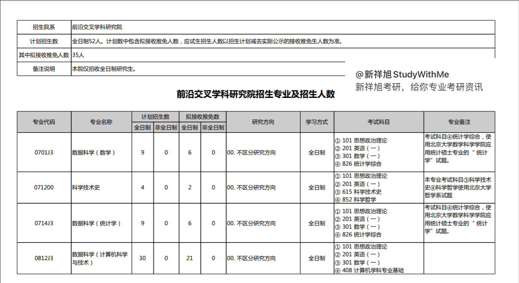Select the planned enrollment value 30
Image resolution: width=519 pixels, height=283 pixels.
tap(142, 258)
